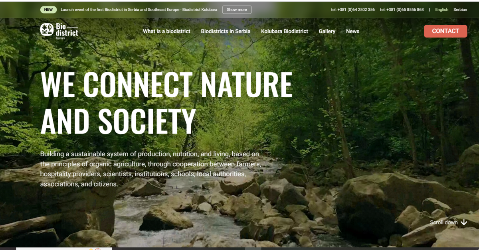The width and height of the screenshot is (479, 250).
Task: Select English language option
Action: coord(441,10)
